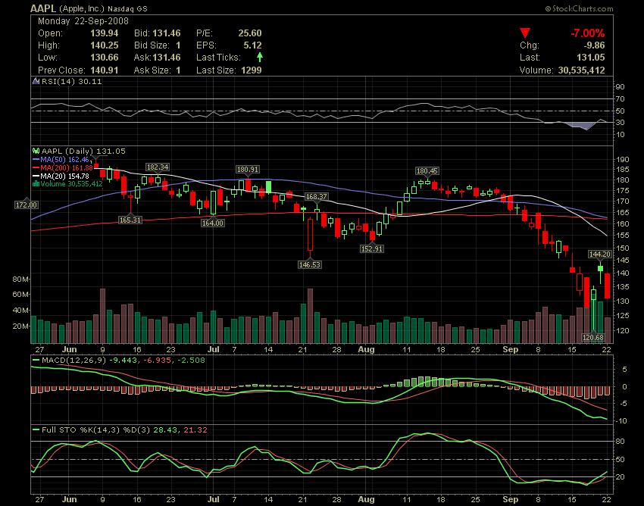Click the MA(200) 161.88 legend entry
644x506 pixels.
point(67,167)
